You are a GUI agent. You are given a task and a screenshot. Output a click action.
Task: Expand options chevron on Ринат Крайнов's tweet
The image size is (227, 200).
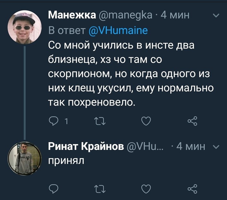pos(215,147)
